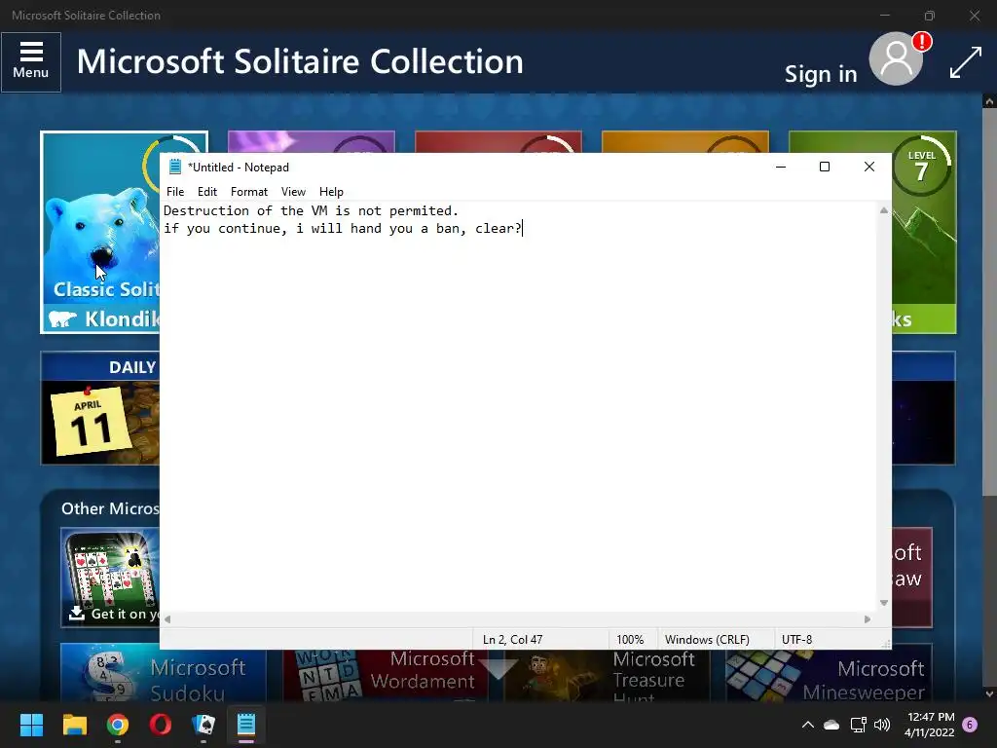
Task: Click the OneDrive cloud tray icon
Action: pyautogui.click(x=831, y=725)
